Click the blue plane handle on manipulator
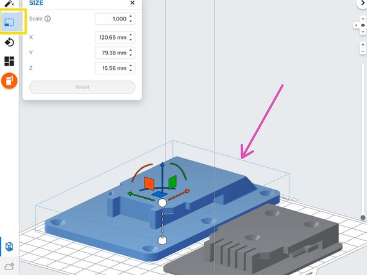This screenshot has width=367, height=275. pyautogui.click(x=159, y=194)
